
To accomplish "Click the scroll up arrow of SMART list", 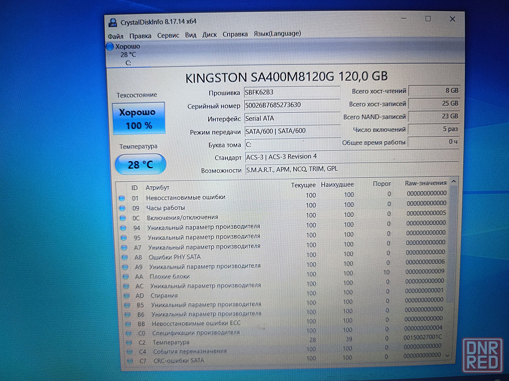I will click(454, 182).
